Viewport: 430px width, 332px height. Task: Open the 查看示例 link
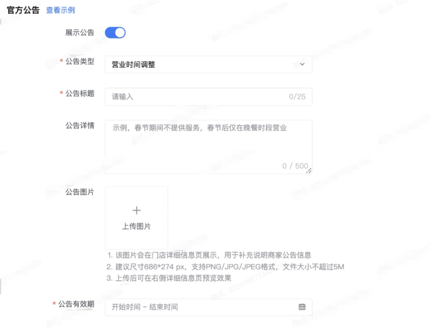pyautogui.click(x=60, y=10)
